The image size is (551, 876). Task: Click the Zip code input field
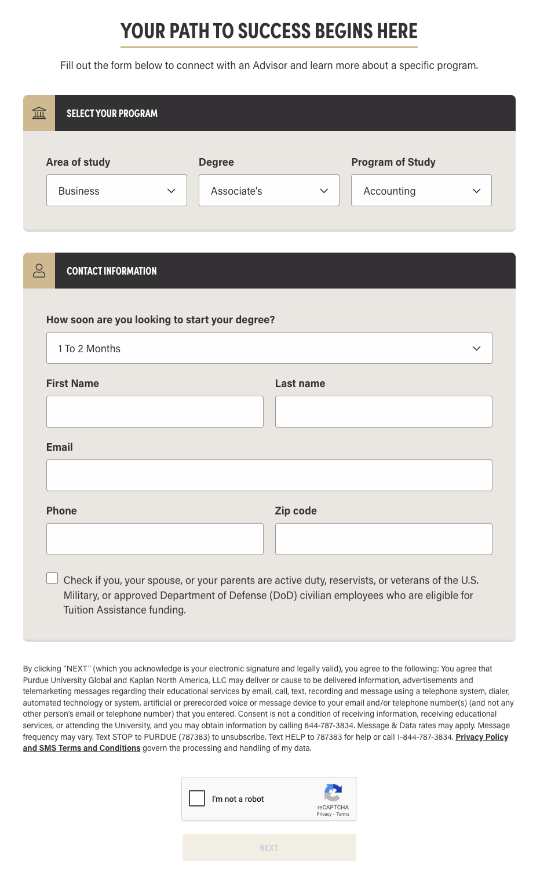(x=383, y=539)
